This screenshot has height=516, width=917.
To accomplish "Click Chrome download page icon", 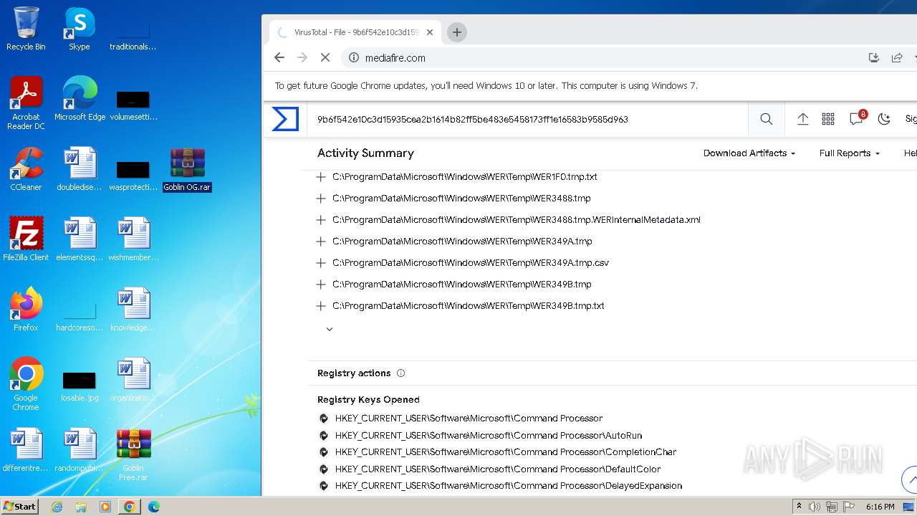I will click(873, 57).
